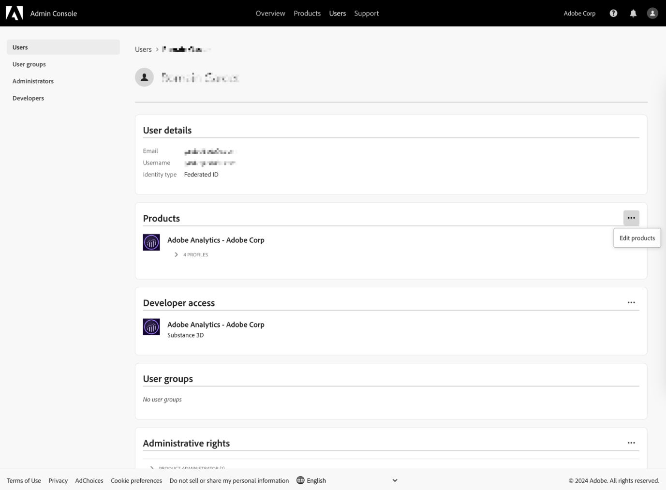This screenshot has height=490, width=666.
Task: Open Products section three-dot menu
Action: pyautogui.click(x=631, y=218)
